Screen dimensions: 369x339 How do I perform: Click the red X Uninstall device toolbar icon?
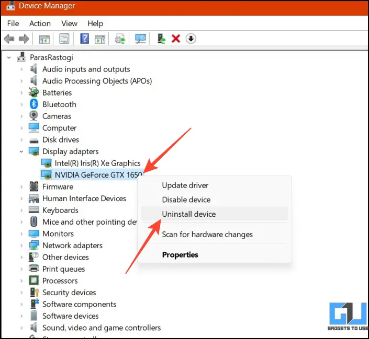[x=176, y=39]
